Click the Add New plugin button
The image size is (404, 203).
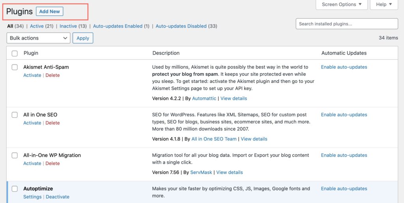pyautogui.click(x=49, y=11)
